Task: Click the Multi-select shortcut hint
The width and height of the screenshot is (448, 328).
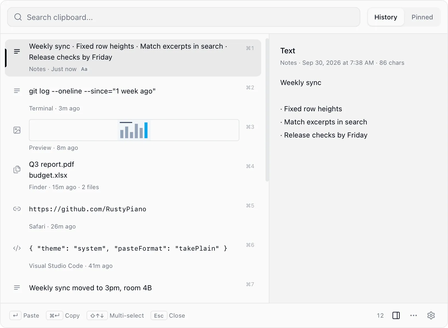Action: [115, 315]
